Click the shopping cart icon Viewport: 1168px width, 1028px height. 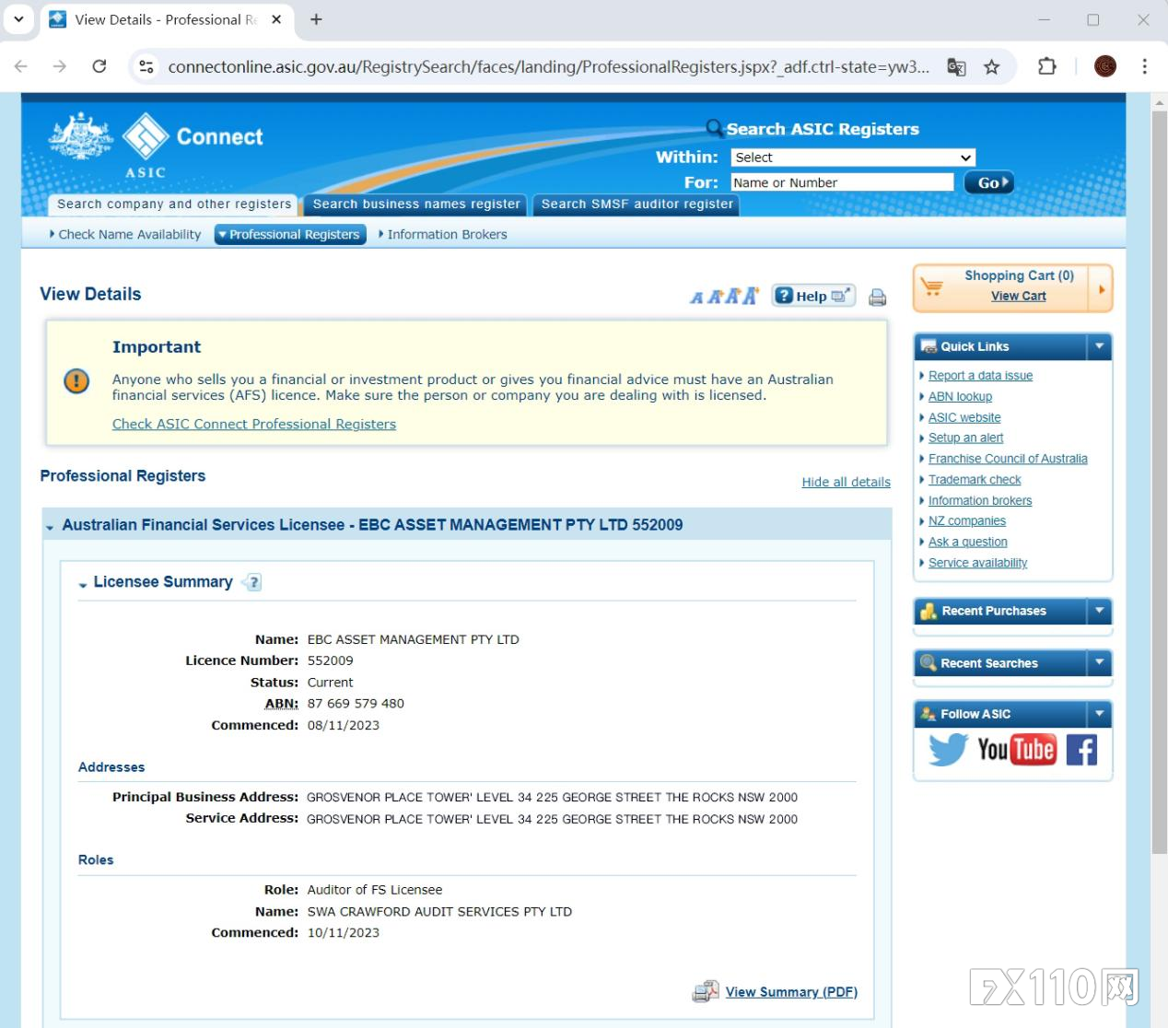click(932, 286)
